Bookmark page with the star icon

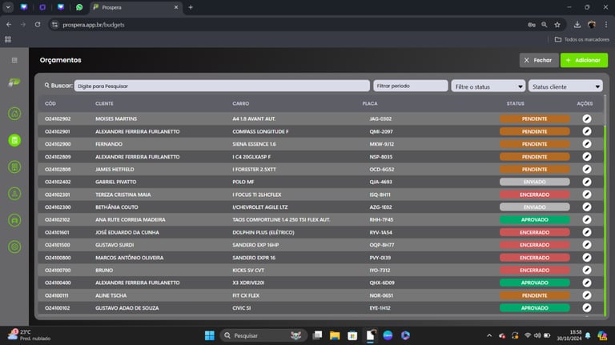557,25
